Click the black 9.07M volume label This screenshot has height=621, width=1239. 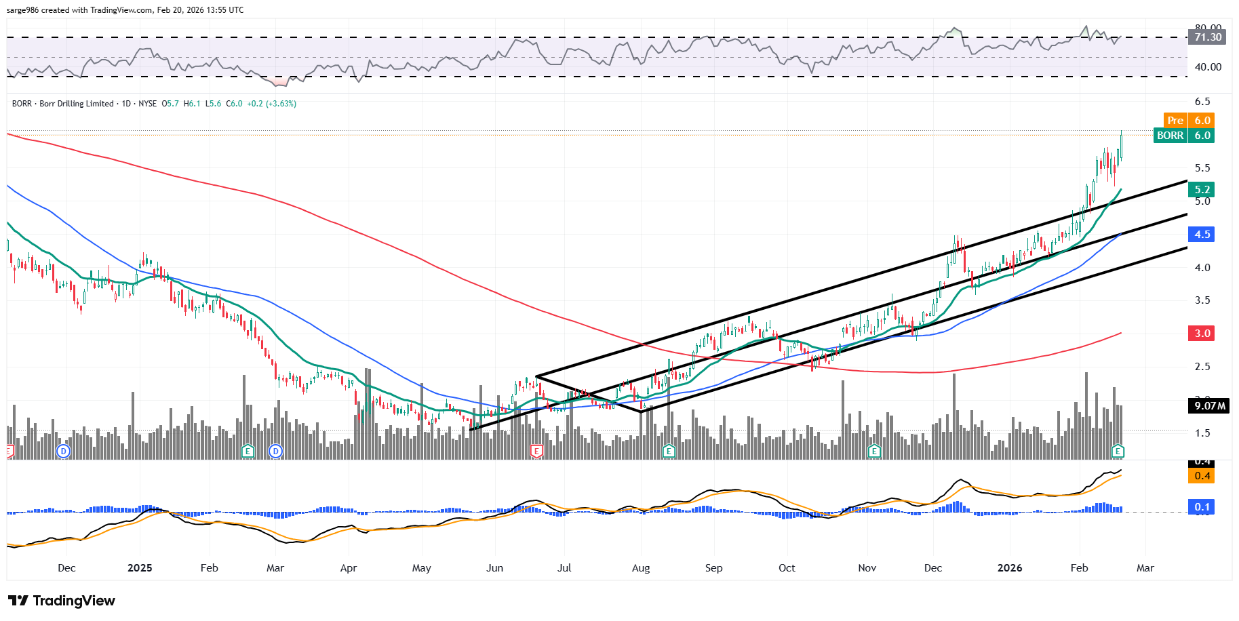1209,406
